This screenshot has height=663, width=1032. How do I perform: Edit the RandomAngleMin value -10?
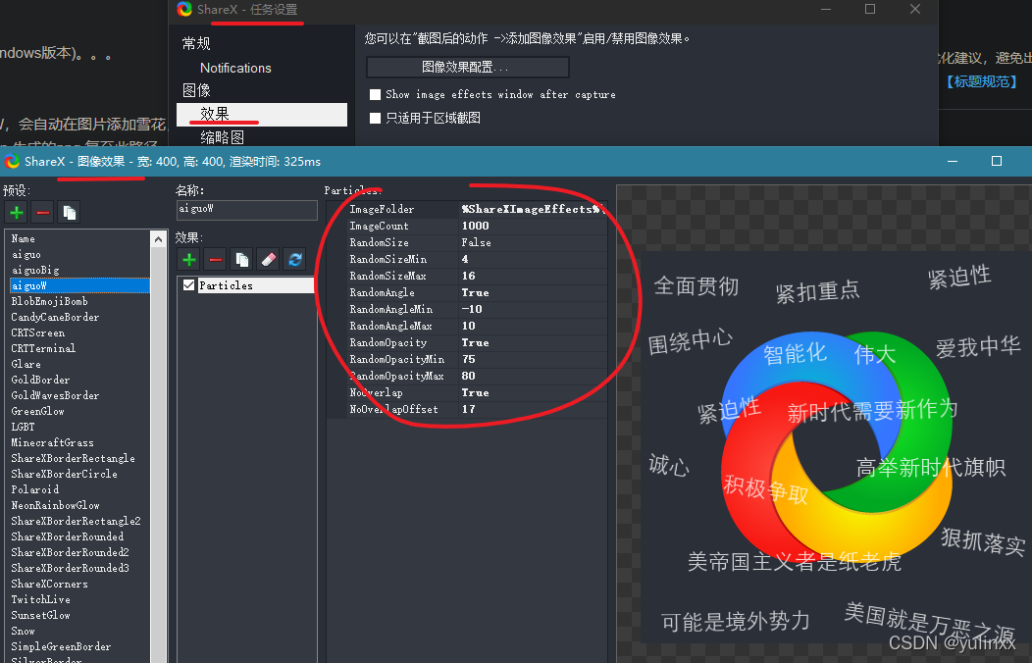coord(533,309)
